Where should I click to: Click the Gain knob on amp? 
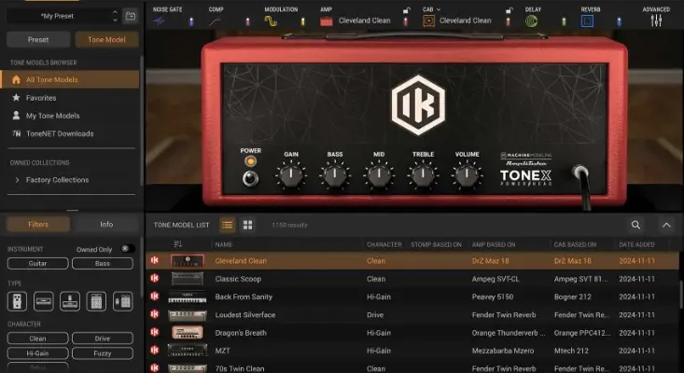(x=291, y=174)
